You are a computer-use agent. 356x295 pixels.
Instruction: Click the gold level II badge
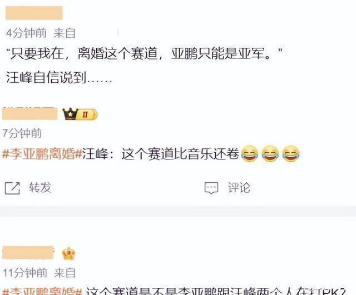point(88,114)
